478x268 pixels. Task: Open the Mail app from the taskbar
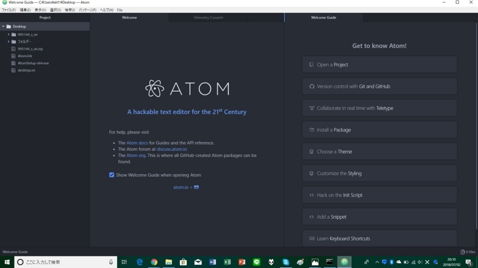click(x=198, y=262)
